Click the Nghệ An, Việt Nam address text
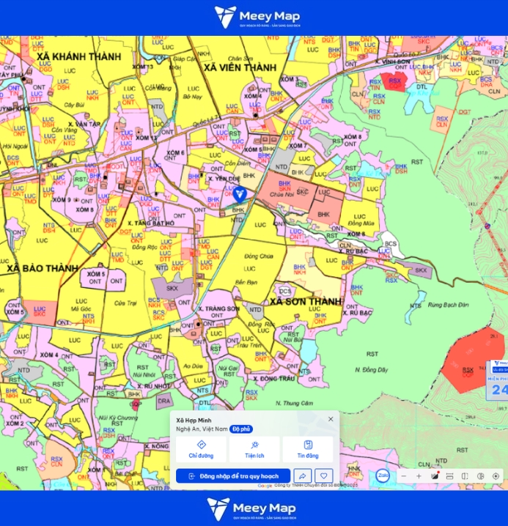This screenshot has width=508, height=526. click(202, 429)
